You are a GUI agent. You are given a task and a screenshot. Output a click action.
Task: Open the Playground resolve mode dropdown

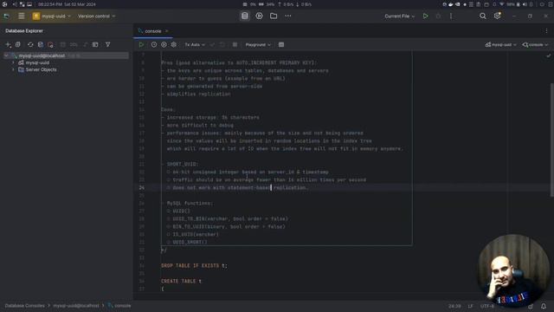[x=258, y=44]
